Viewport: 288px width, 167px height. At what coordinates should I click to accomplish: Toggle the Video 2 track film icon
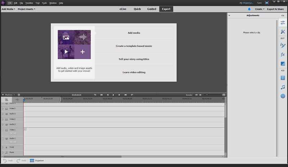point(6,119)
